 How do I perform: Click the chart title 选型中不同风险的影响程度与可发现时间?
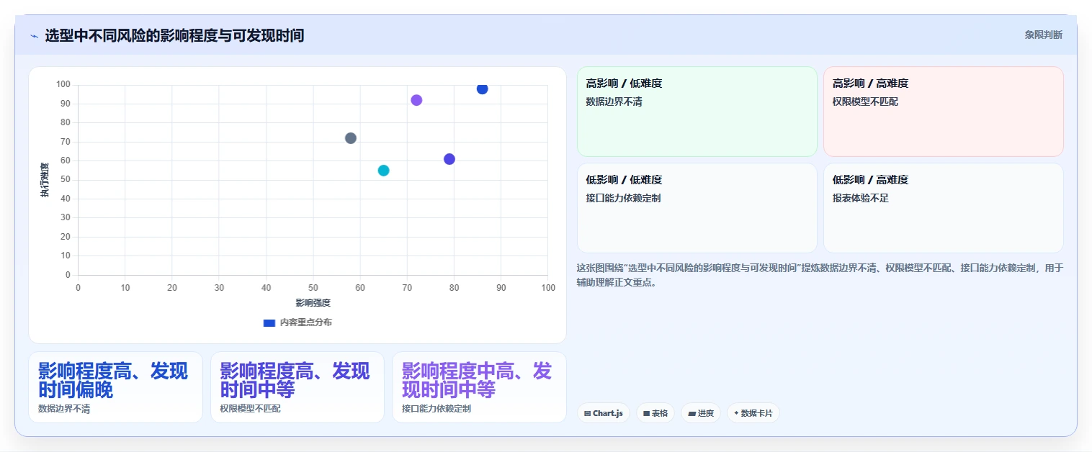coord(174,35)
